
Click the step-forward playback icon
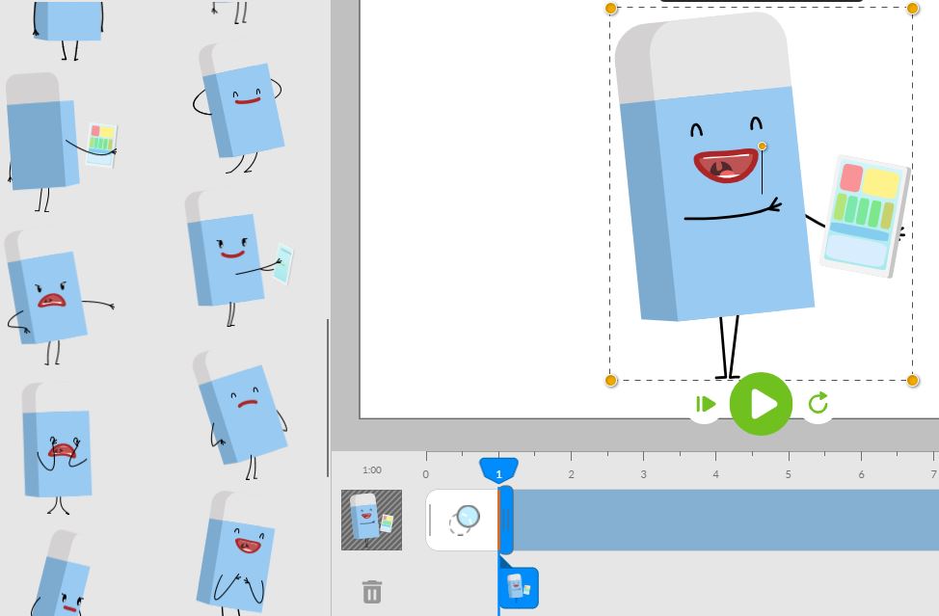(x=705, y=404)
